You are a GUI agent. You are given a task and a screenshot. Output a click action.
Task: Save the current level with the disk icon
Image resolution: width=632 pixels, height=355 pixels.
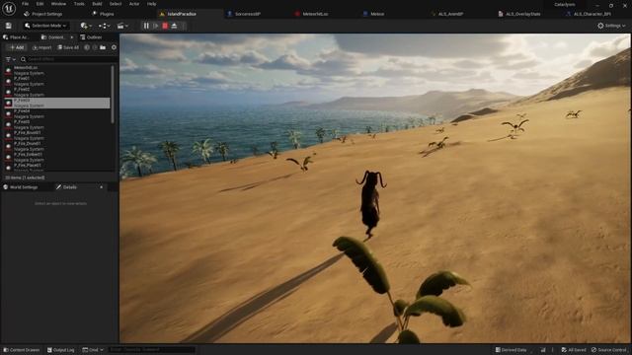pos(9,26)
